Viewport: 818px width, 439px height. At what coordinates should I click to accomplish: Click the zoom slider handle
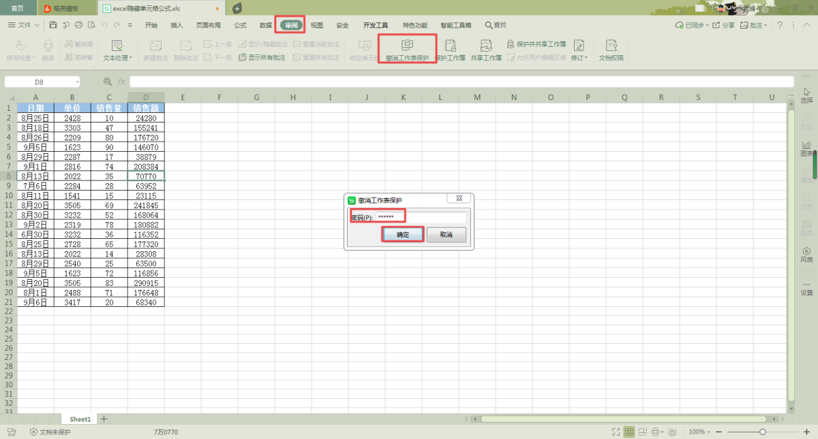point(763,432)
